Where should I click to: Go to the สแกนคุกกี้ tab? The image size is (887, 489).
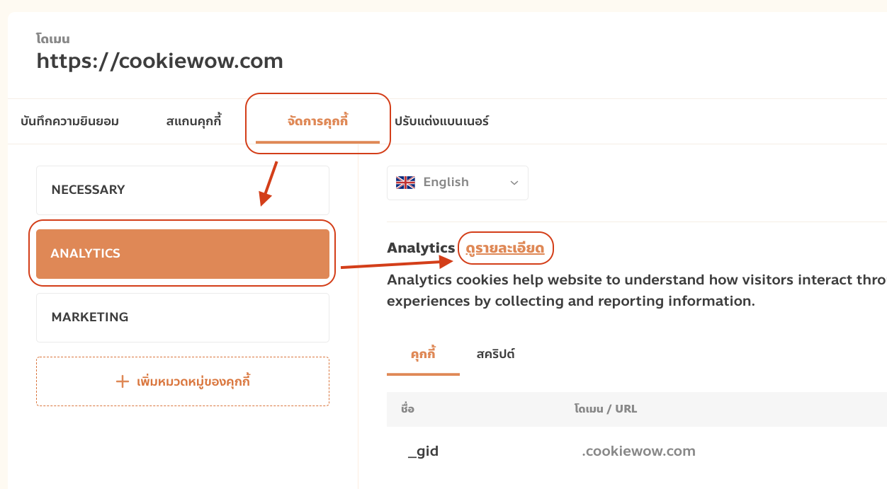point(193,122)
